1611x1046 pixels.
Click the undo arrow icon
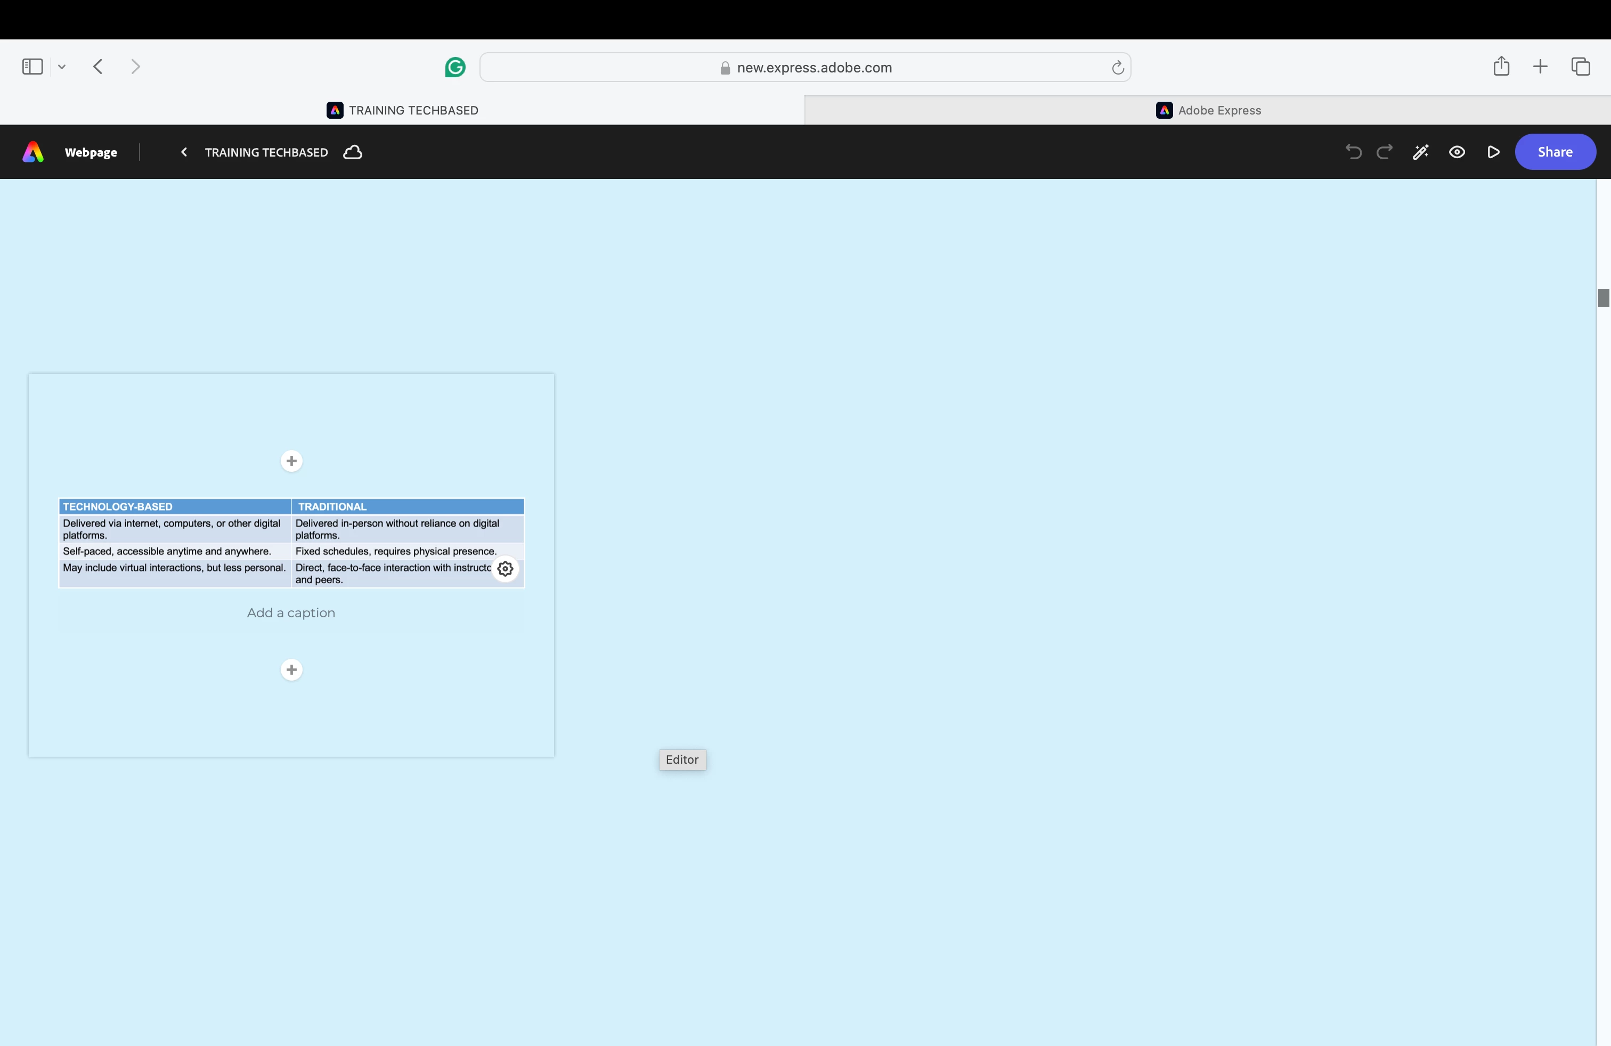pos(1353,152)
